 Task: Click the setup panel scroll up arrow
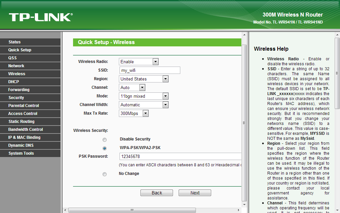click(244, 35)
